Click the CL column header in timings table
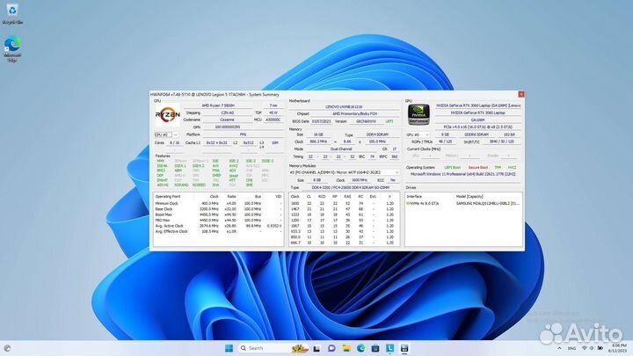Screen dimensions: 633x356 coord(309,197)
